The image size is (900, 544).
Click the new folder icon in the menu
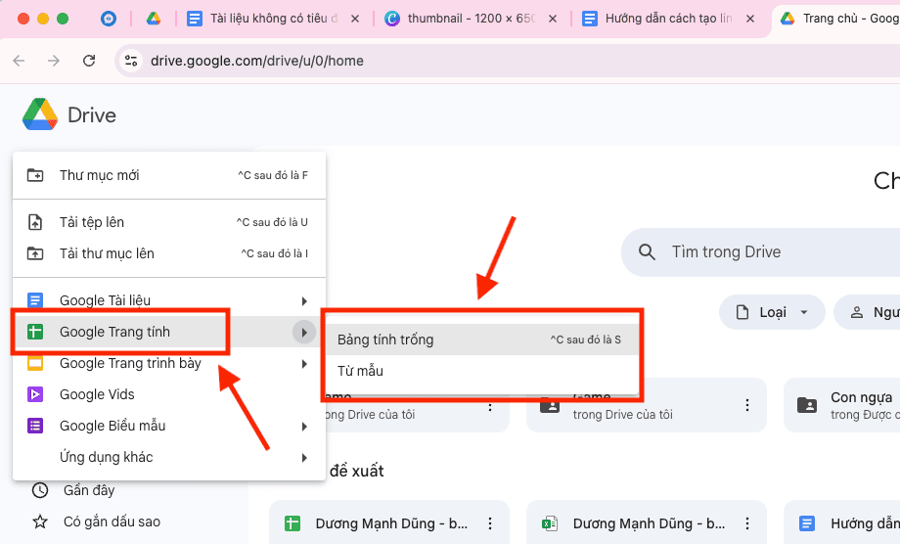tap(35, 175)
